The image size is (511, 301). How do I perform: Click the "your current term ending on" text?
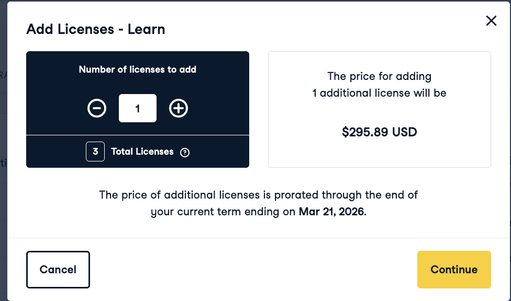(x=224, y=212)
